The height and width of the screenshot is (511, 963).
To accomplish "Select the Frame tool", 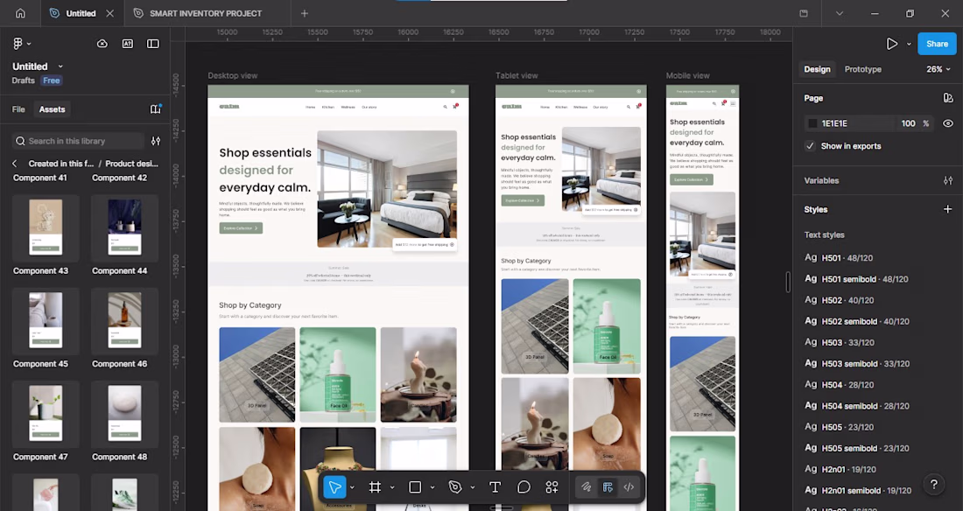I will coord(375,487).
